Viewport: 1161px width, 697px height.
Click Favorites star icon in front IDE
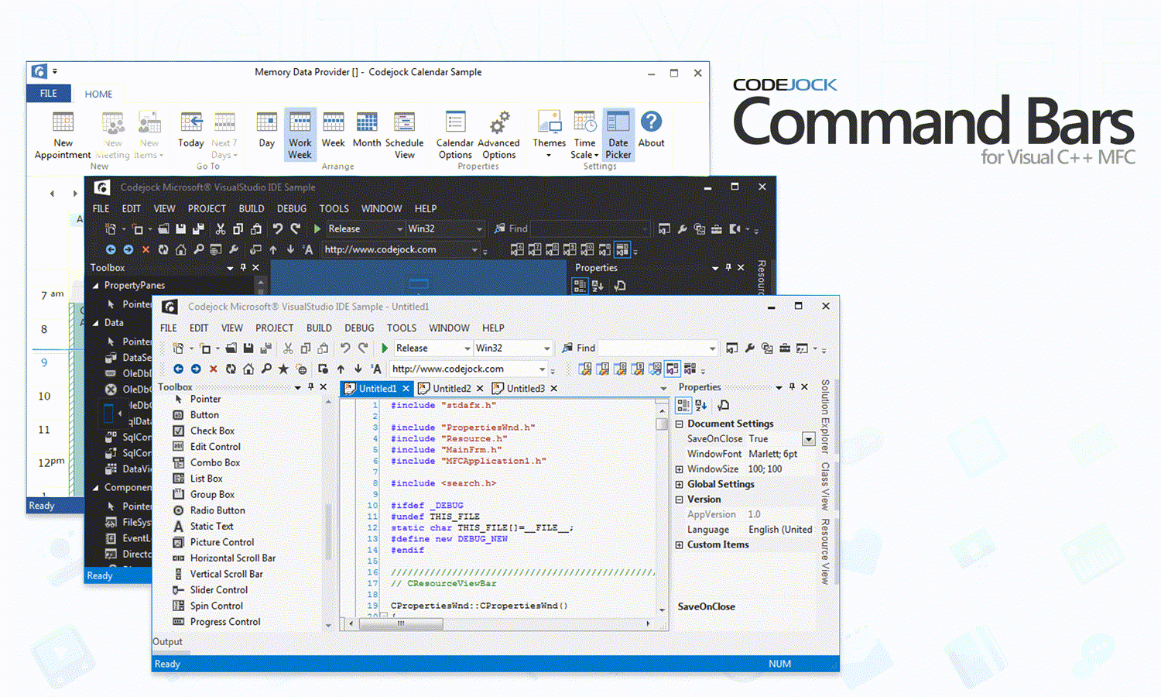tap(283, 369)
